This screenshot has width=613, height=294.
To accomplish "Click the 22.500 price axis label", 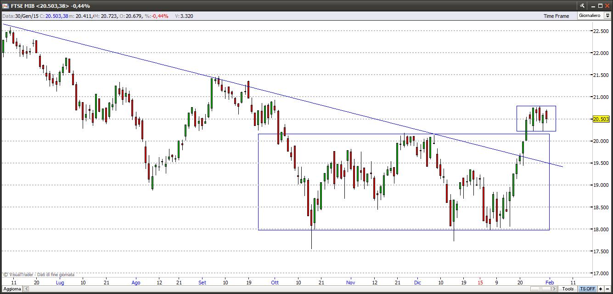I will 601,31.
